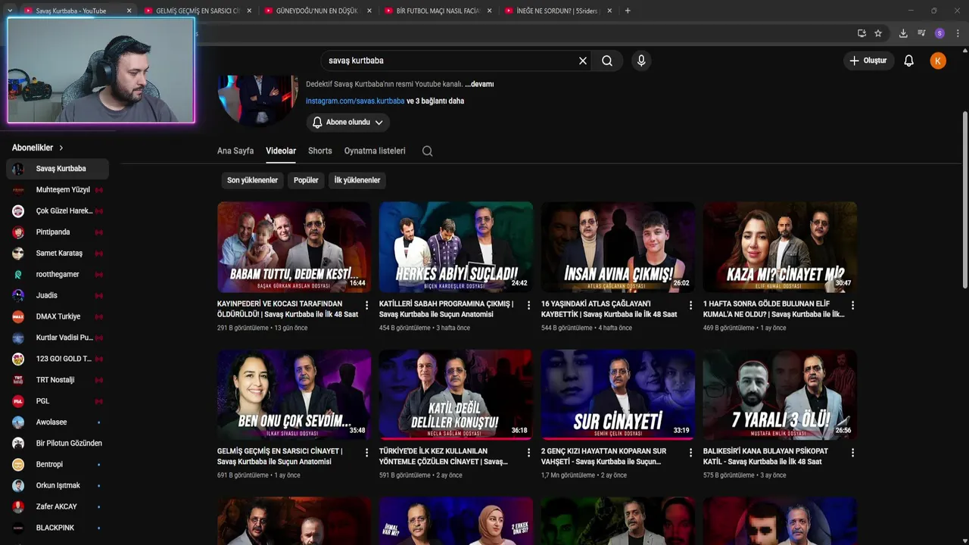Close the GELMİŞ GEÇMİŞ EN SARSICI tab
969x545 pixels.
point(249,11)
